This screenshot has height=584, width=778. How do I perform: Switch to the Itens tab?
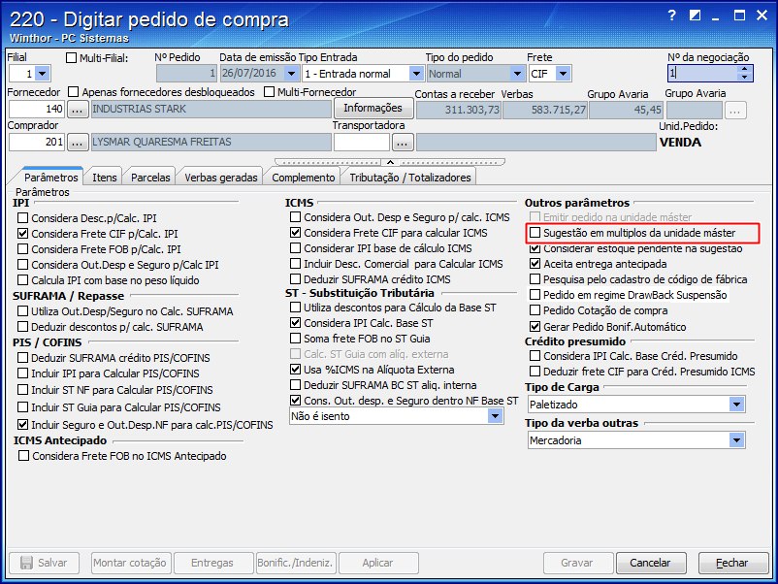click(104, 178)
